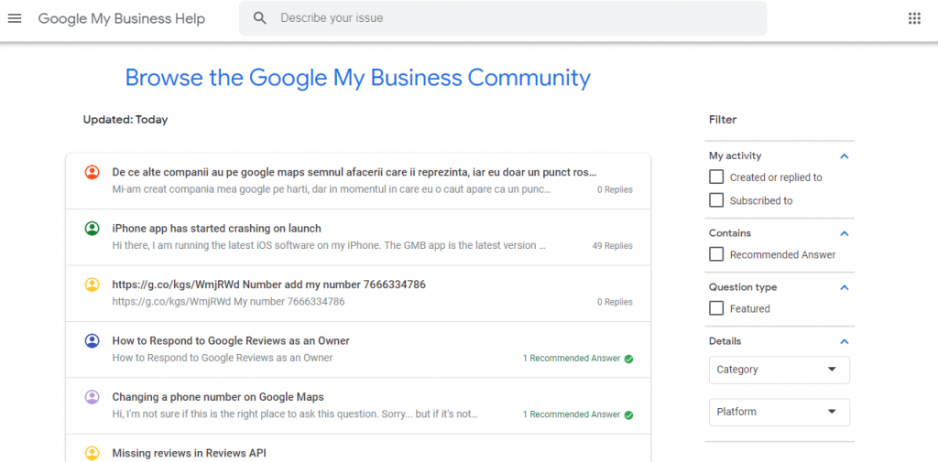938x462 pixels.
Task: Collapse the Contains filter section
Action: pyautogui.click(x=844, y=233)
